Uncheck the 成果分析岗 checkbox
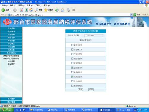The height and width of the screenshot is (112, 149). (72, 77)
